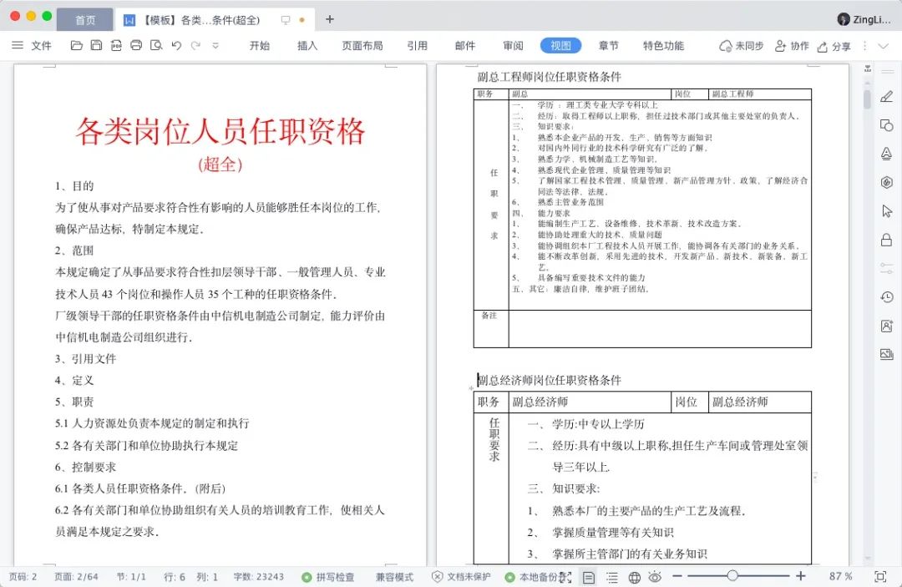
Task: Expand the quick access toolbar dropdown
Action: (215, 45)
